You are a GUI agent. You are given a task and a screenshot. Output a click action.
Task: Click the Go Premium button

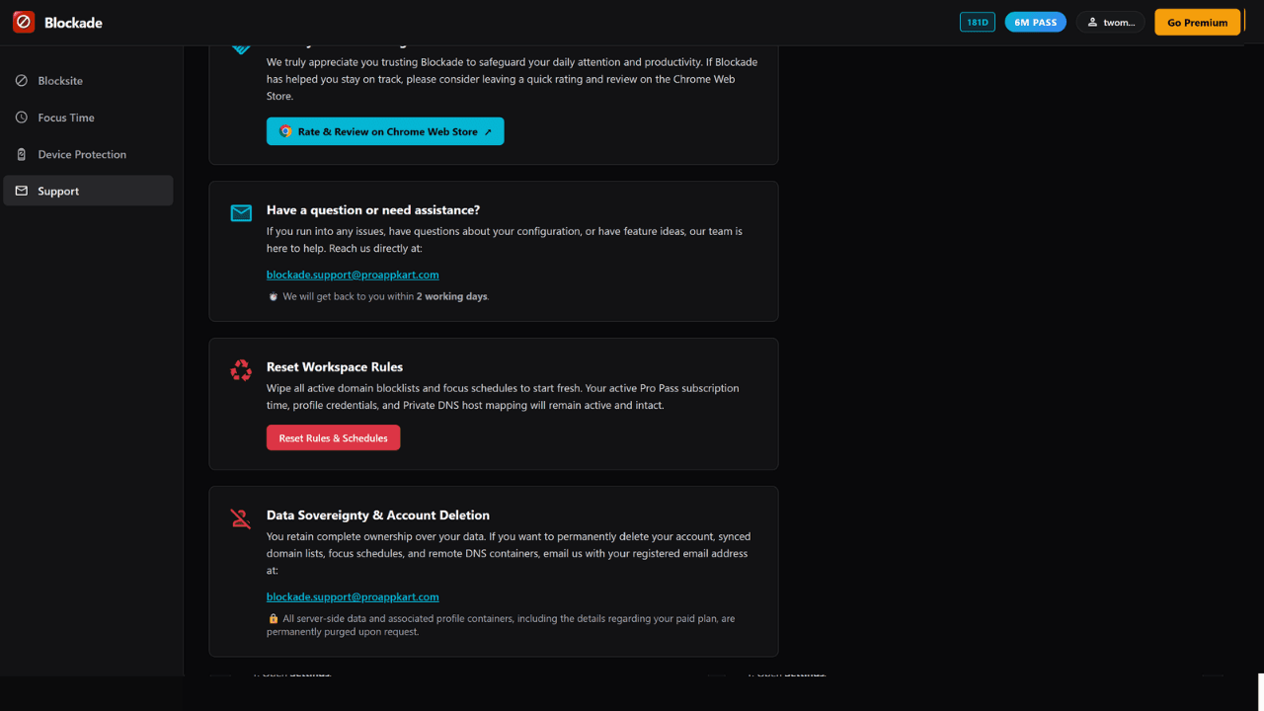click(1197, 22)
